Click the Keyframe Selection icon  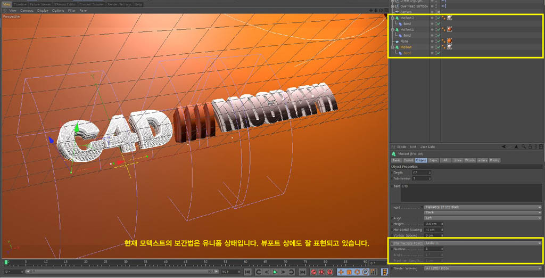coord(330,272)
